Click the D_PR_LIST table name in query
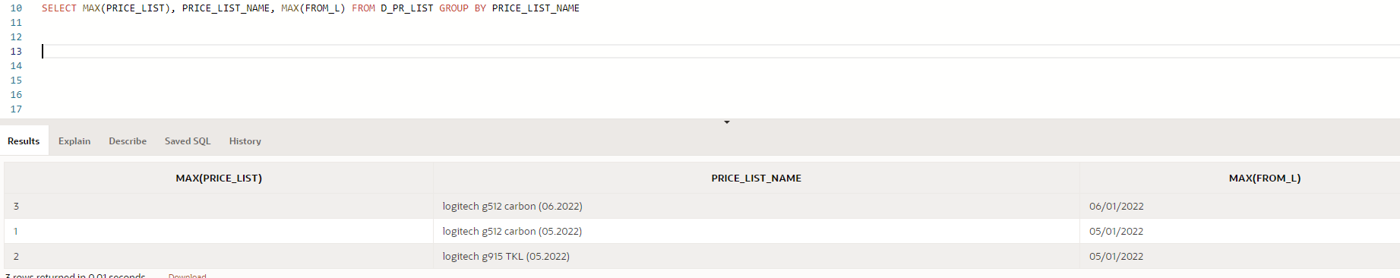1400x278 pixels. click(406, 8)
